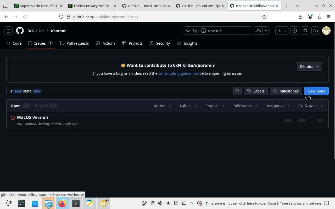The height and width of the screenshot is (209, 335).
Task: Open GitHub Copilot chat icon
Action: 259,31
